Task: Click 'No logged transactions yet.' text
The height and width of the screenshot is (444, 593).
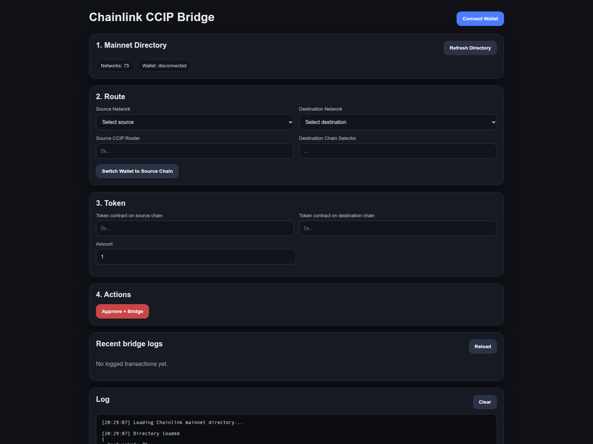Action: [132, 364]
